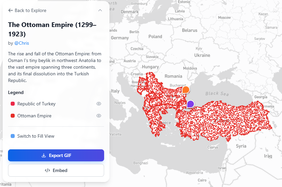Click the Valletta label on map

coord(115,134)
